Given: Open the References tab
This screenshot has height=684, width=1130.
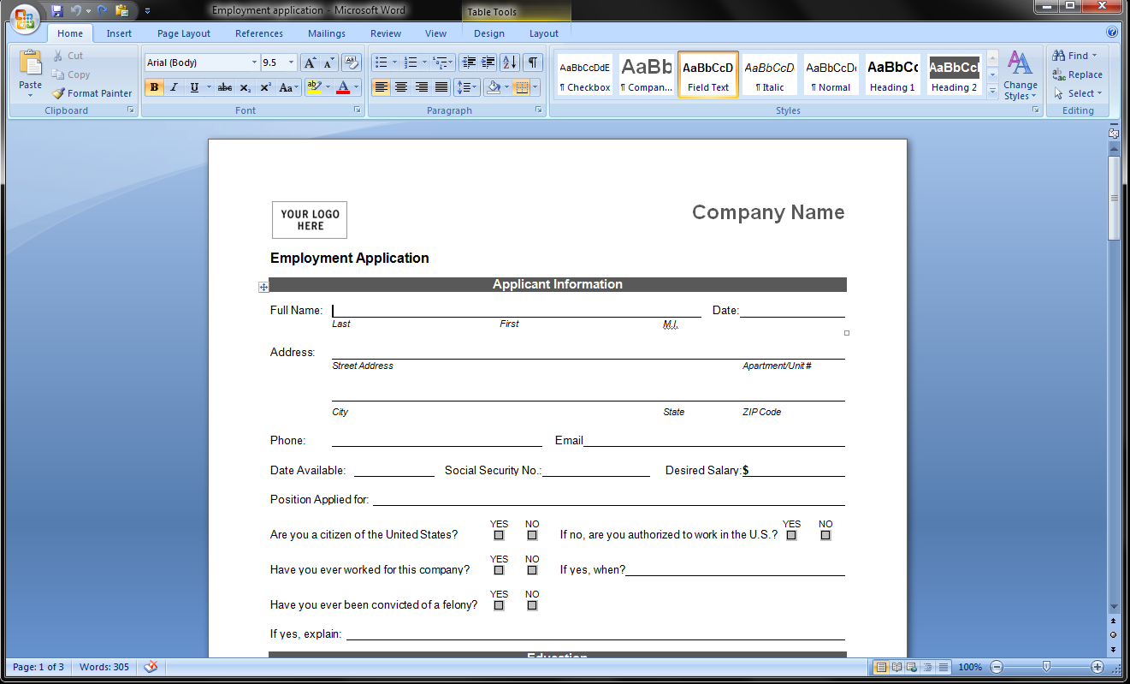Looking at the screenshot, I should pos(259,33).
